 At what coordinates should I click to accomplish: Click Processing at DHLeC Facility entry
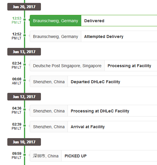click(x=100, y=111)
